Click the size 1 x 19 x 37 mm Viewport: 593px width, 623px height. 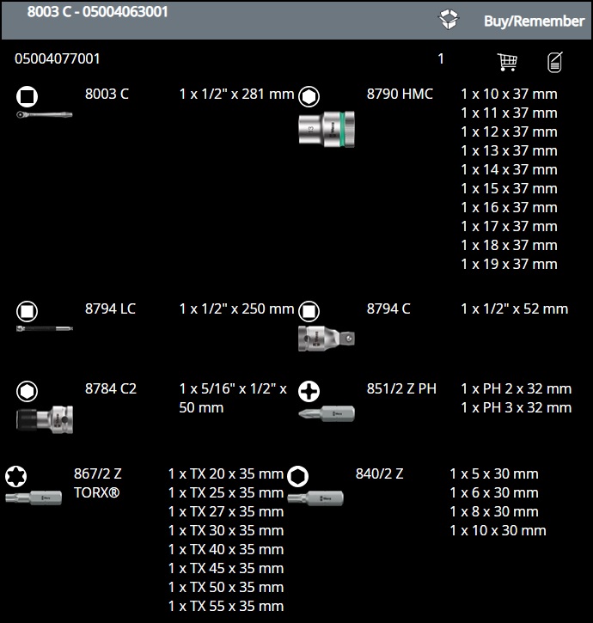[x=509, y=264]
